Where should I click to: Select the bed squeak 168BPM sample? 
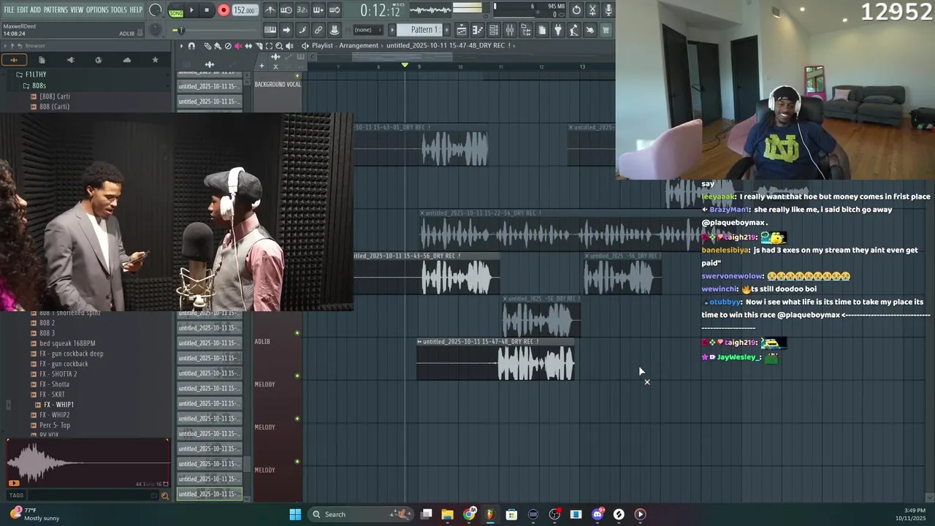click(x=67, y=343)
